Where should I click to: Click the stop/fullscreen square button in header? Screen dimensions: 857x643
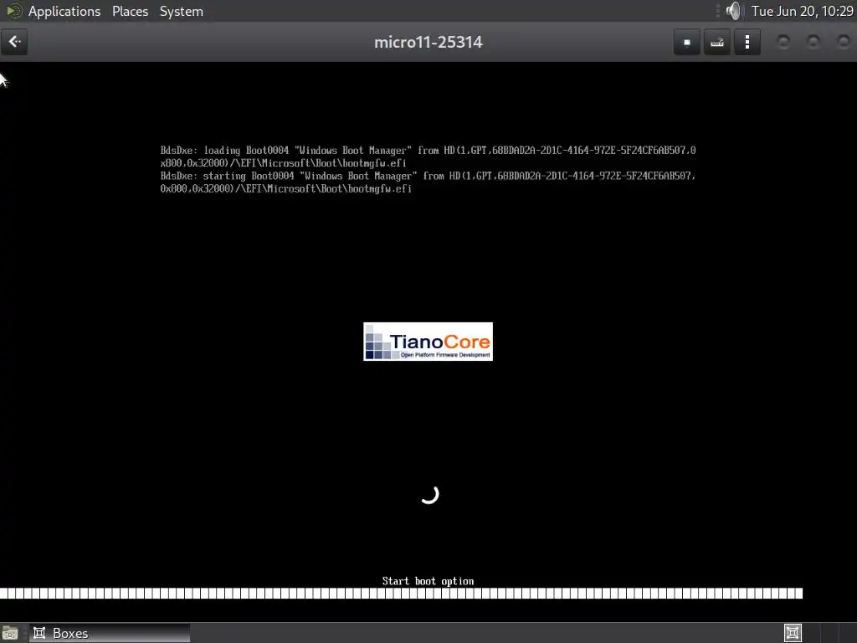point(687,42)
